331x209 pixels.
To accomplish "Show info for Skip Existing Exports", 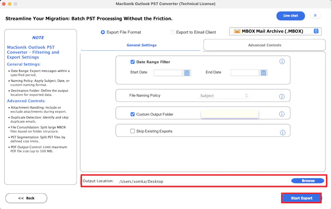I will [283, 133].
